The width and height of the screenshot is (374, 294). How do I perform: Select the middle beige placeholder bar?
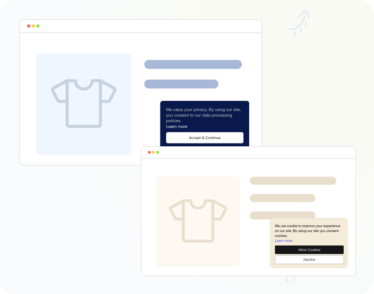[x=283, y=198]
